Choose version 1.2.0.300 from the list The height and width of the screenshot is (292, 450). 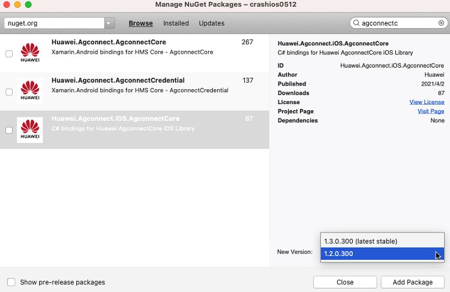(338, 254)
